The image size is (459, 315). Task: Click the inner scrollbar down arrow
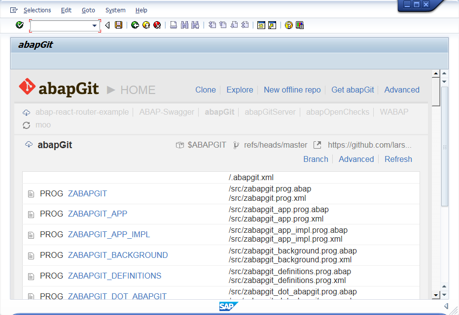pos(436,295)
